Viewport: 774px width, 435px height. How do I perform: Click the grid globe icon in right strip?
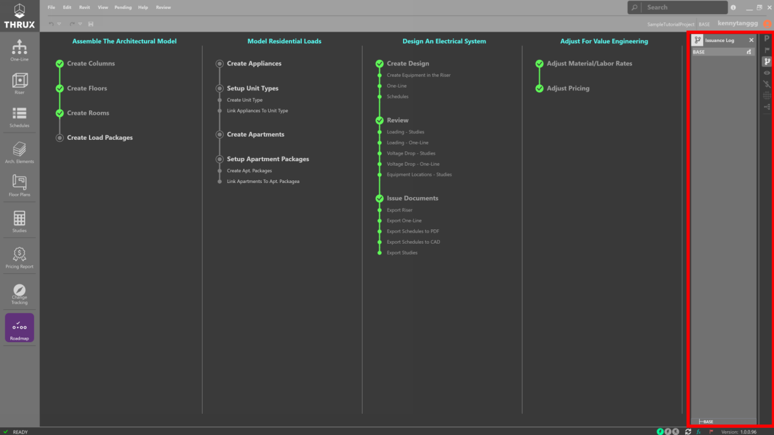(767, 95)
